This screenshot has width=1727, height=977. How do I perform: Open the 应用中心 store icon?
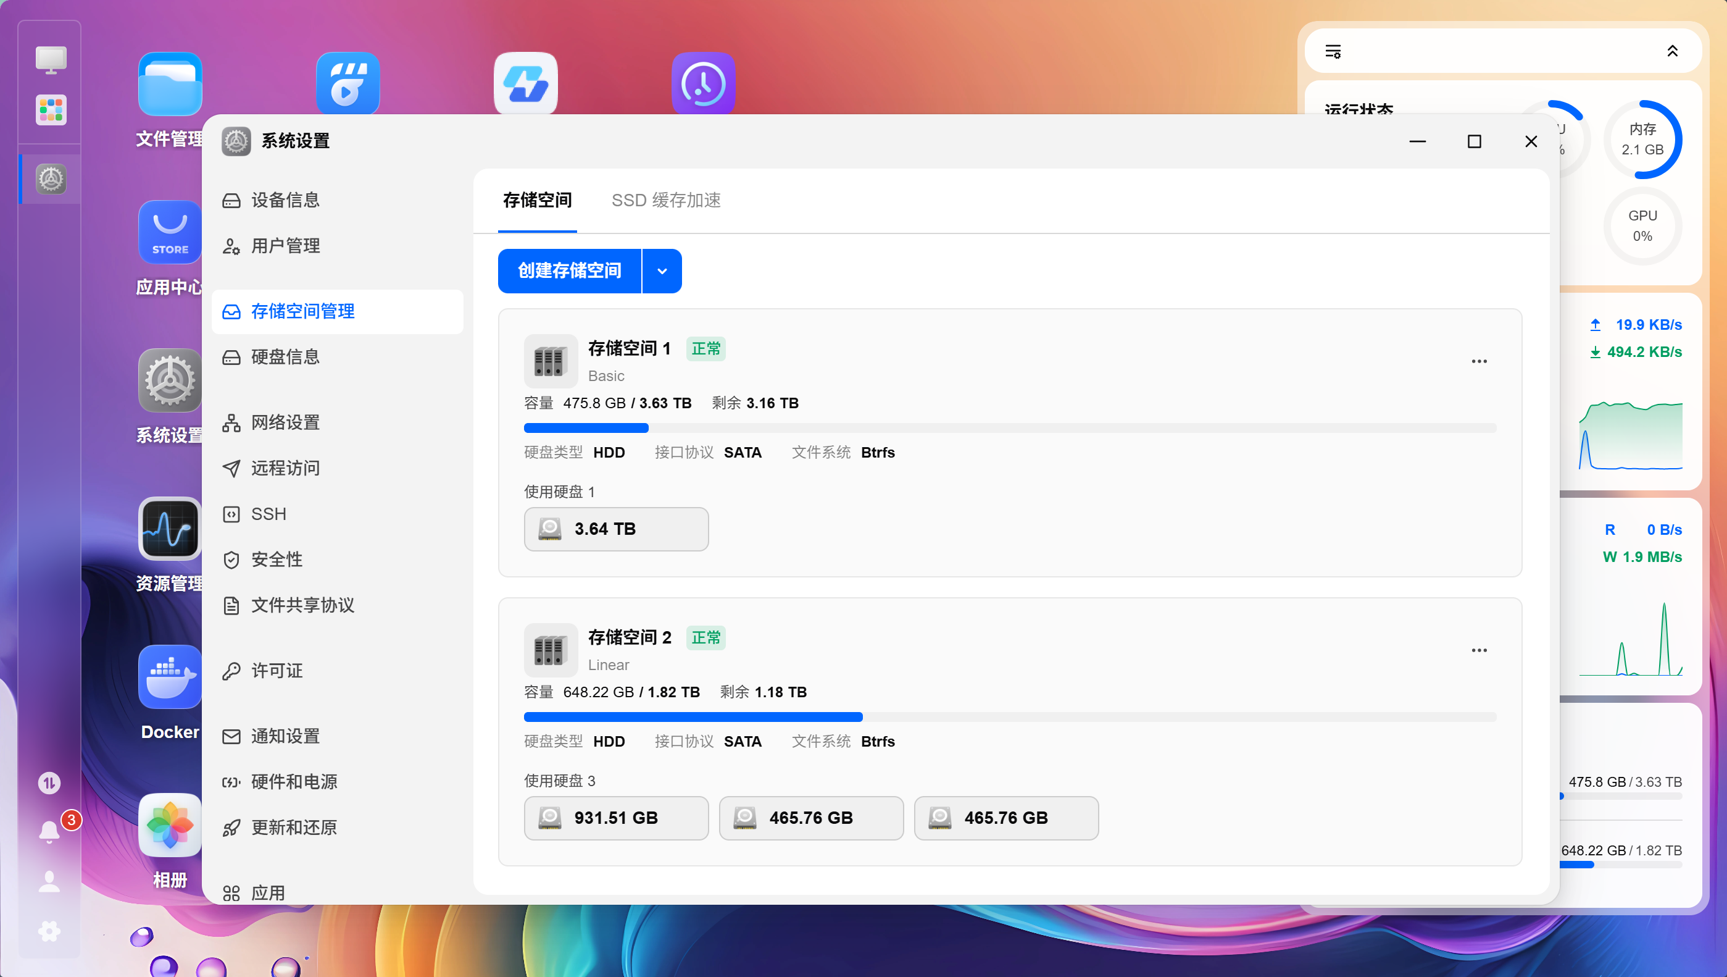170,232
